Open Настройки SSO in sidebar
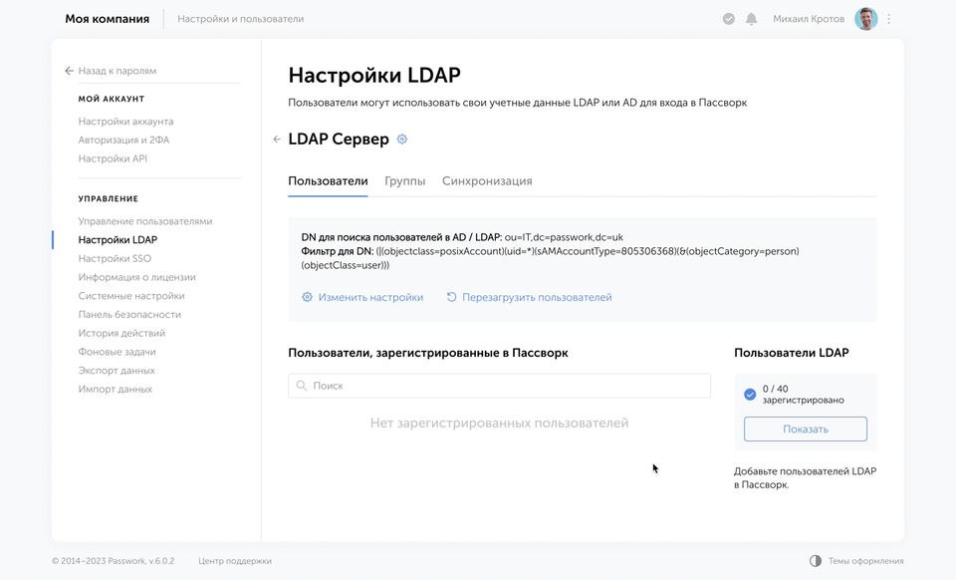956x580 pixels. 115,258
